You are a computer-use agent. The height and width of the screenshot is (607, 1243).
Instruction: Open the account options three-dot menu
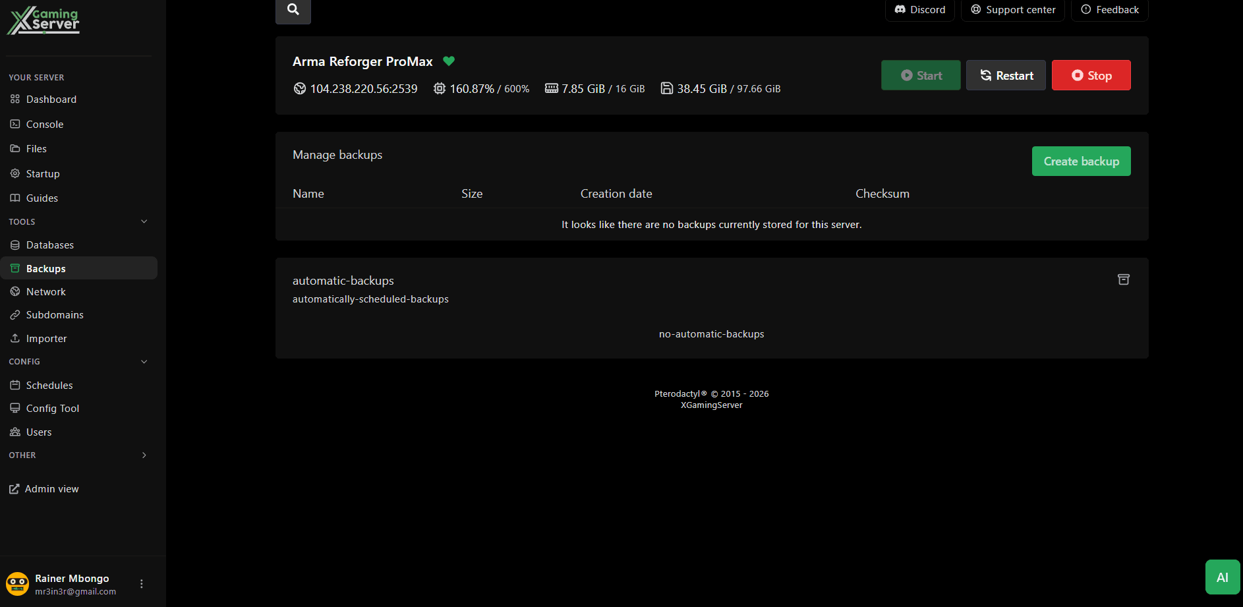(141, 583)
